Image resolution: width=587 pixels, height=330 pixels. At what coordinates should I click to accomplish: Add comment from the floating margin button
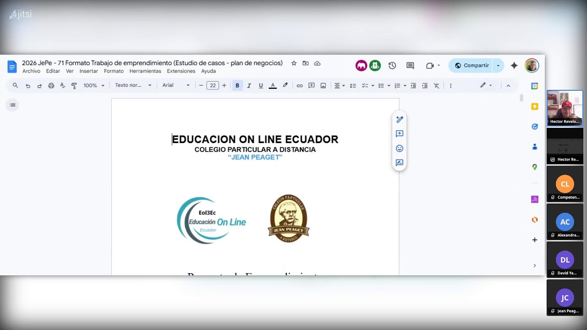pos(399,134)
